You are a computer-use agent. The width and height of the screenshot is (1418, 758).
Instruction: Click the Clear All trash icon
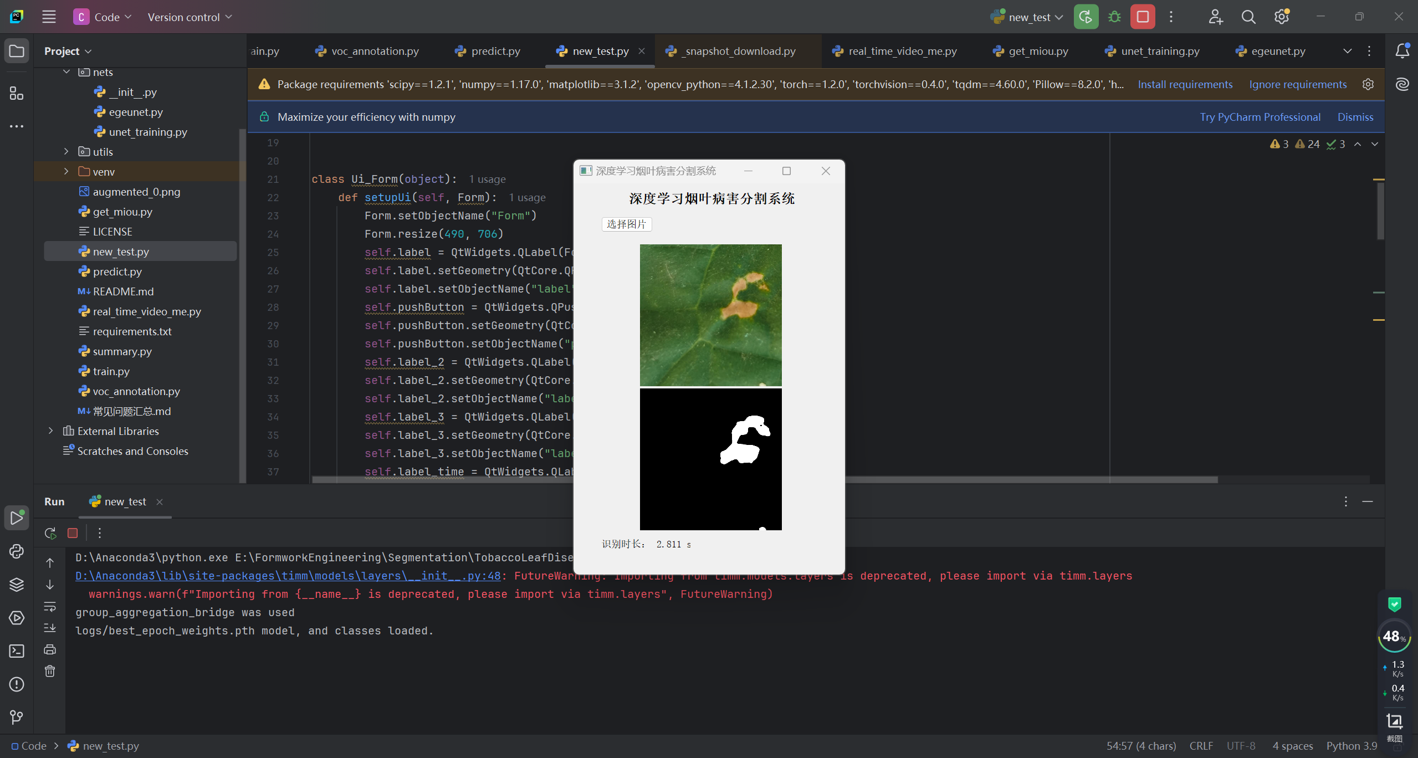50,672
